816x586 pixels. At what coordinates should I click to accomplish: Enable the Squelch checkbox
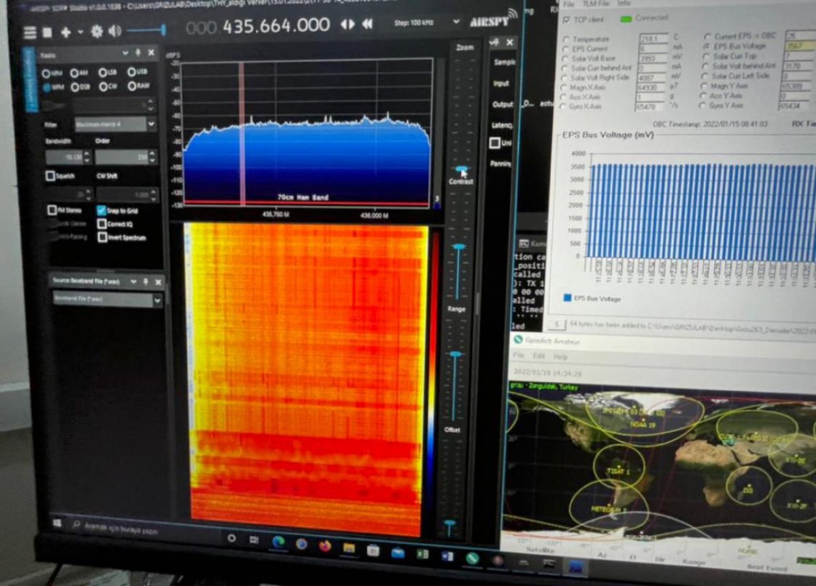pos(50,175)
